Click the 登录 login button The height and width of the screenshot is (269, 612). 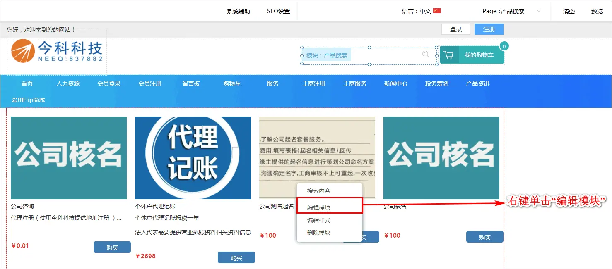click(455, 29)
